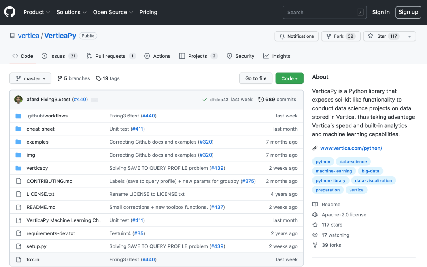Image resolution: width=427 pixels, height=267 pixels.
Task: Open the master branch dropdown
Action: point(30,78)
